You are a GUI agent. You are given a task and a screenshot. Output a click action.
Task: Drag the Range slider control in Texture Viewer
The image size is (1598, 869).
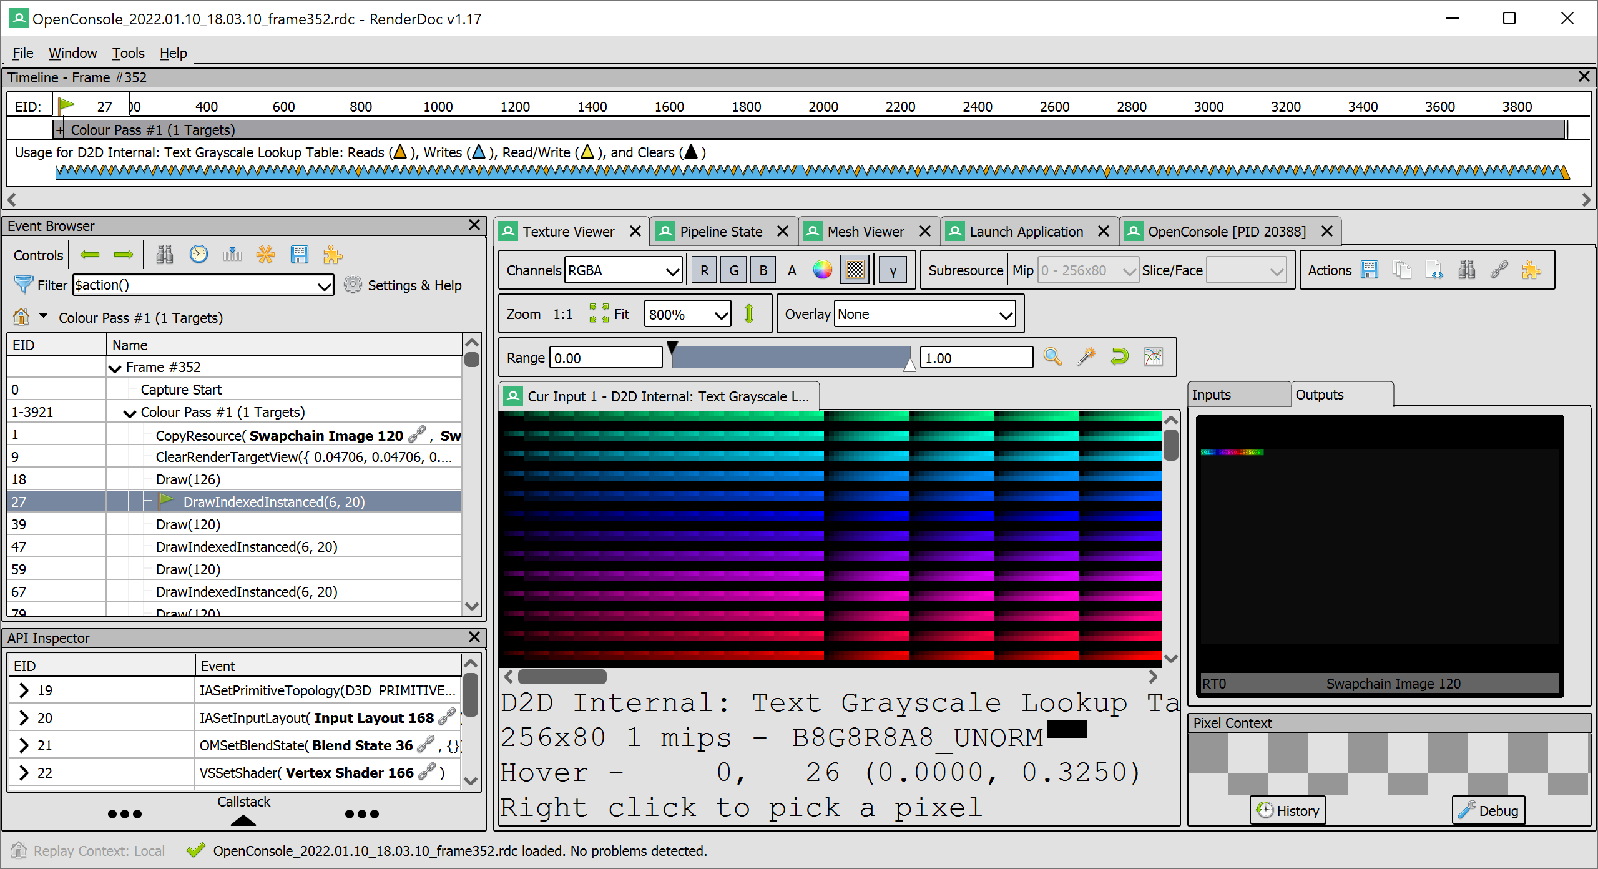coord(788,356)
